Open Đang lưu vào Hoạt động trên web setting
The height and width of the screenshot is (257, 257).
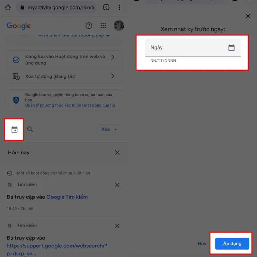[64, 60]
